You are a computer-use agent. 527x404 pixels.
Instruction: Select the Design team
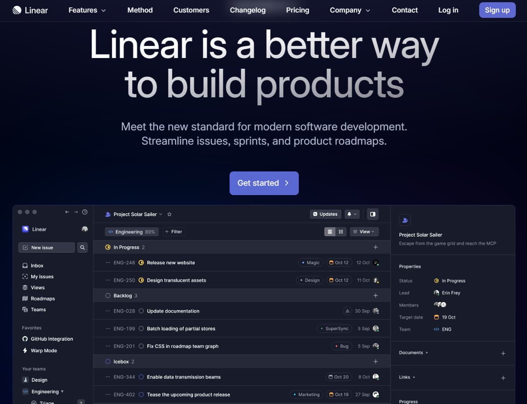coord(35,380)
